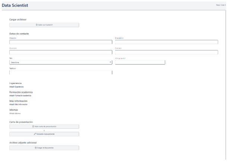Click the arrow on the Seleccione combo box
Image resolution: width=227 pixels, height=163 pixels.
[110, 62]
